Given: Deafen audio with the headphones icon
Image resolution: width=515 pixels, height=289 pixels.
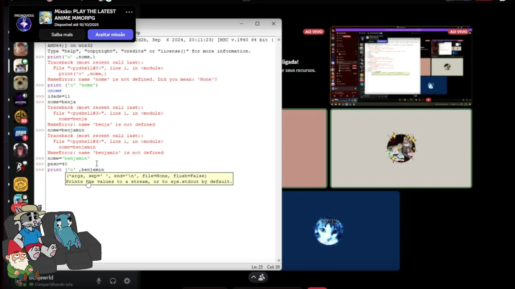Looking at the screenshot, I should pos(113,281).
